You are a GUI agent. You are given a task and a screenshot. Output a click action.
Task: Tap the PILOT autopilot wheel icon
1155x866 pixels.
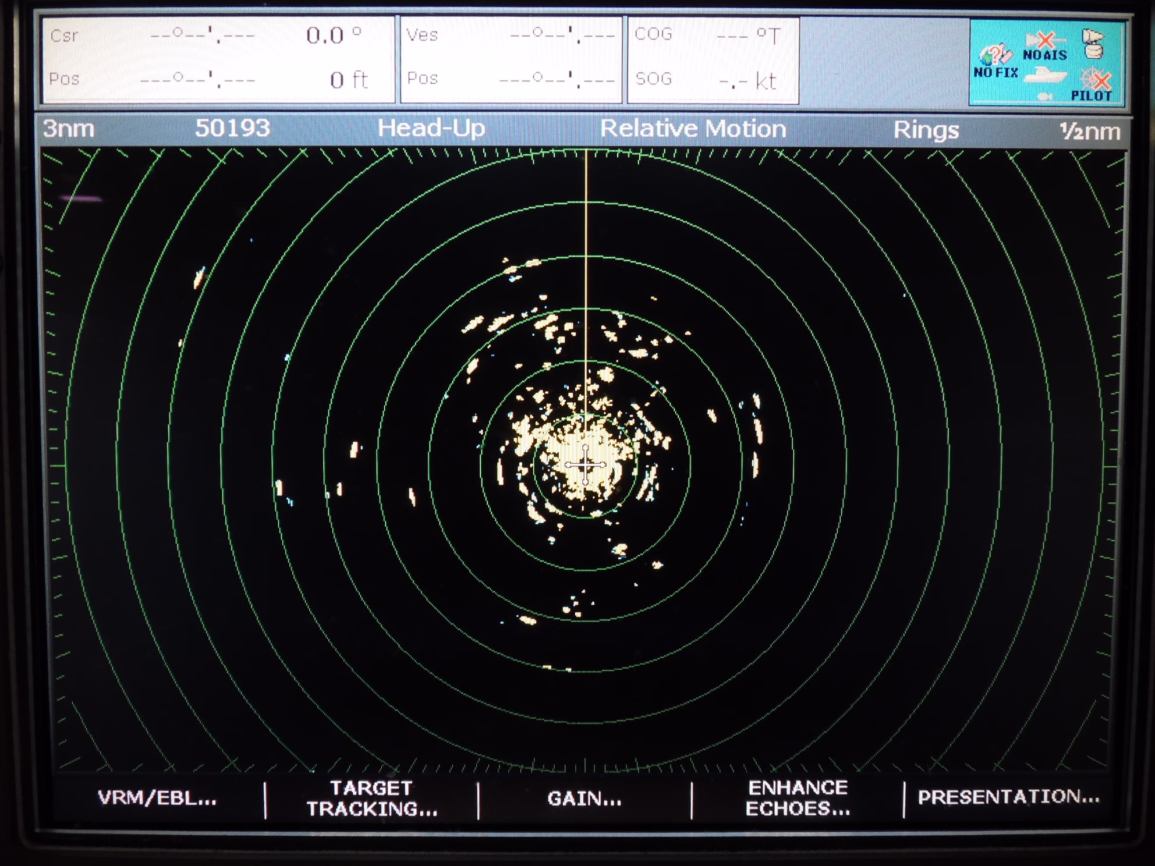pos(1093,84)
